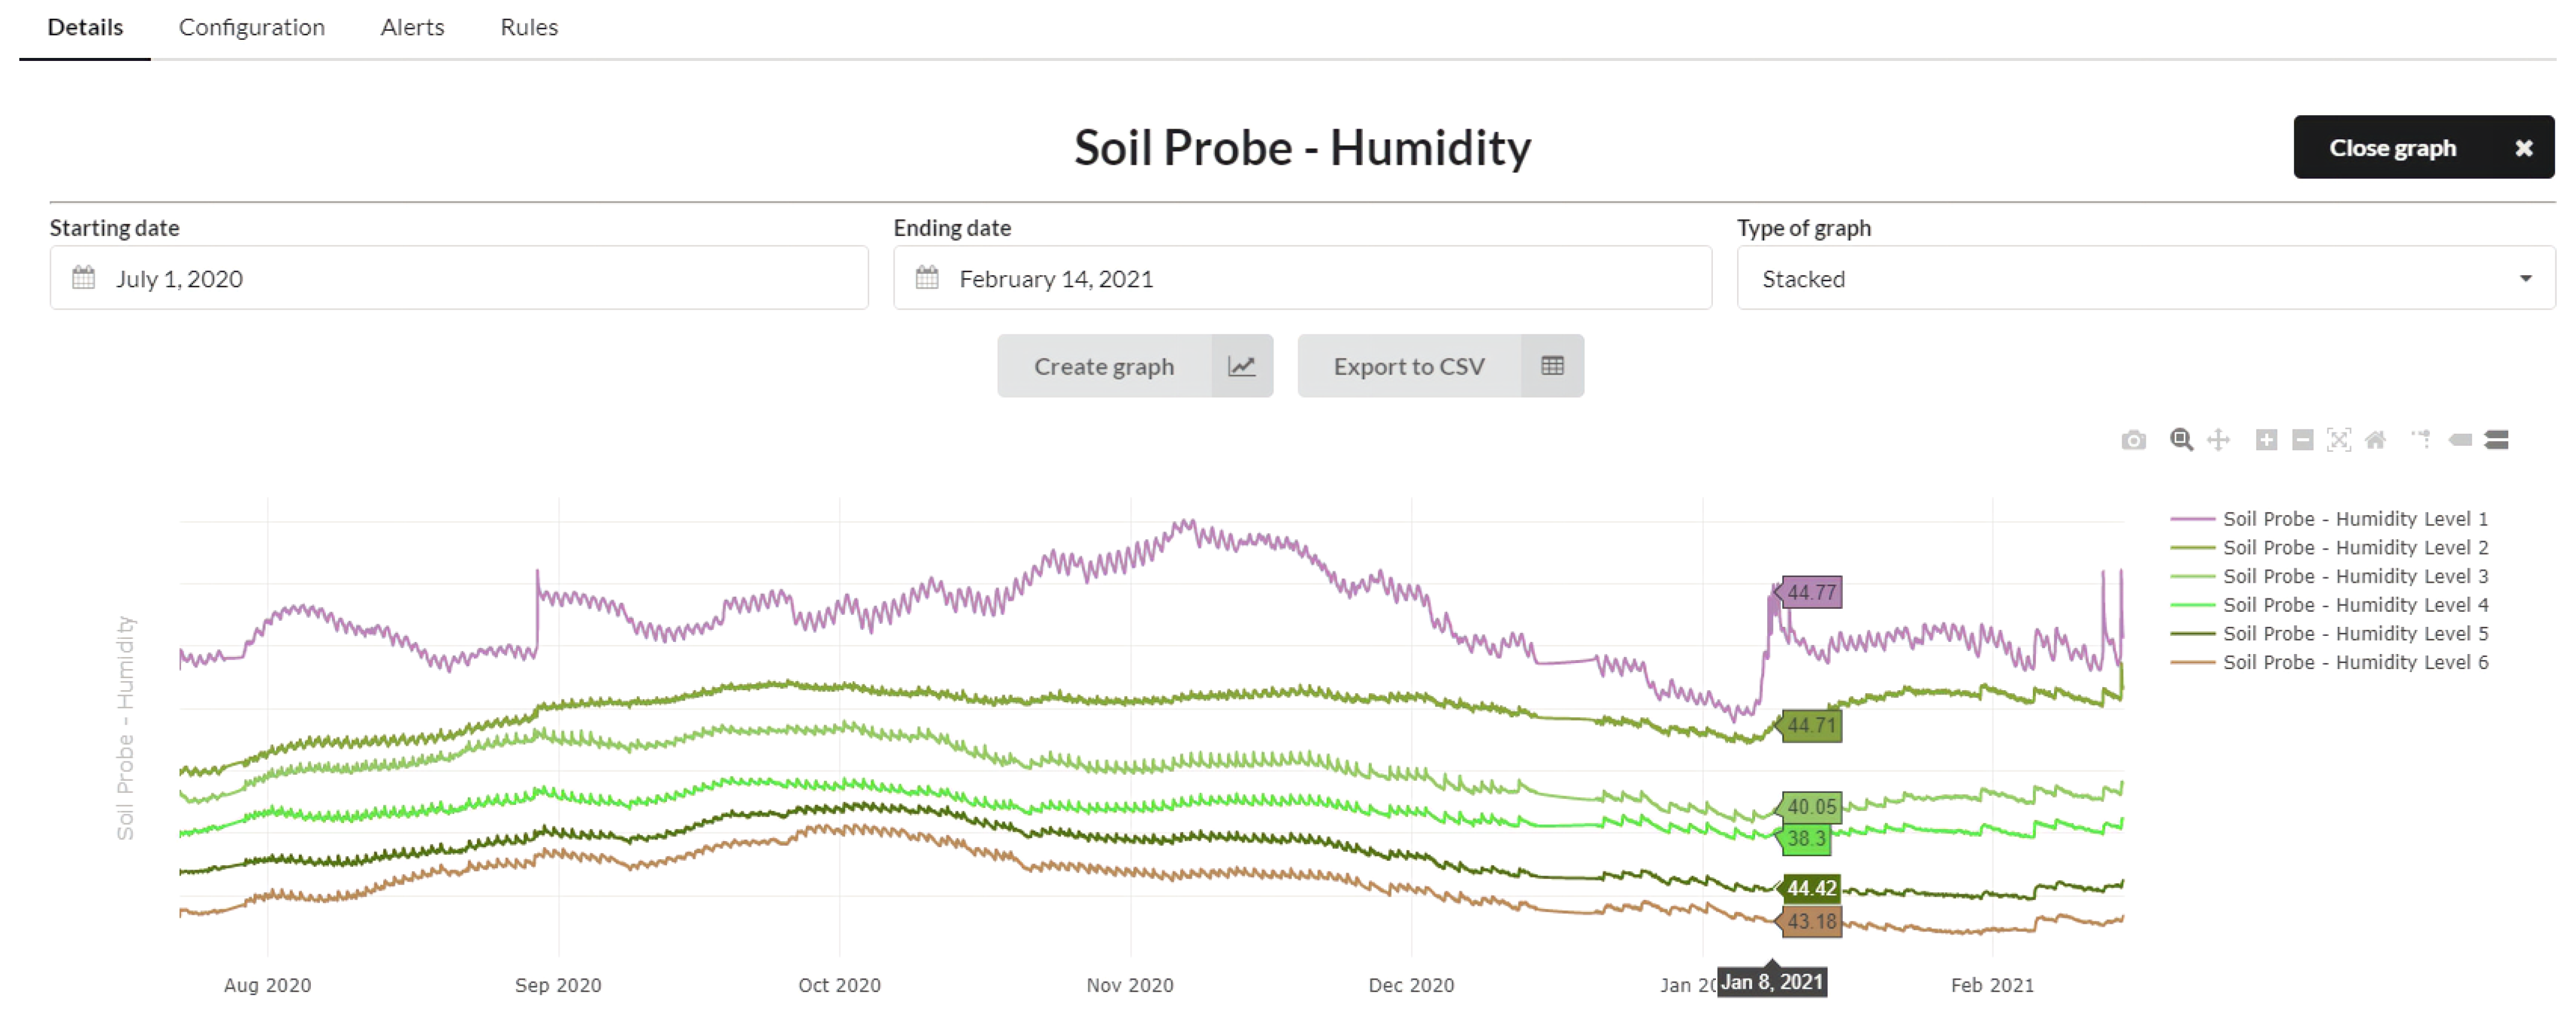Screen dimensions: 2576x1019
Task: Open the Alerts tab
Action: [412, 28]
